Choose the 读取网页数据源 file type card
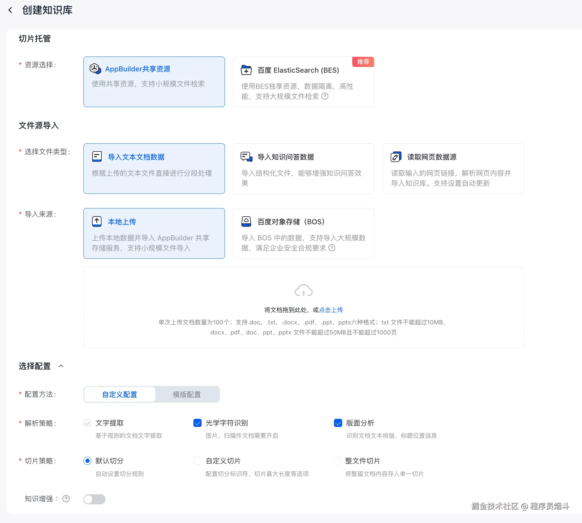 click(453, 169)
